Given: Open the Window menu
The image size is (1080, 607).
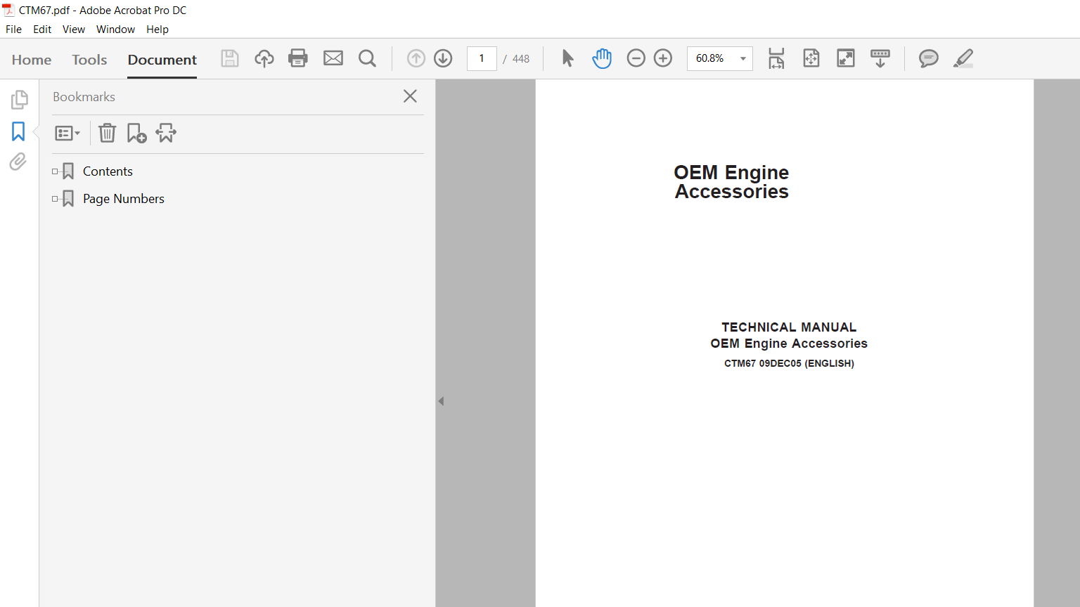Looking at the screenshot, I should click(115, 30).
